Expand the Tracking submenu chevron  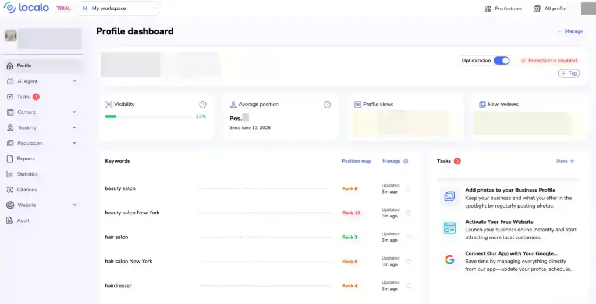click(74, 127)
